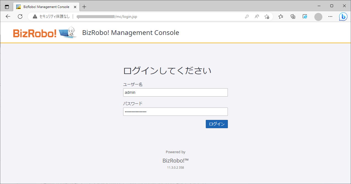Click the ユーザー名 input field

coord(175,92)
